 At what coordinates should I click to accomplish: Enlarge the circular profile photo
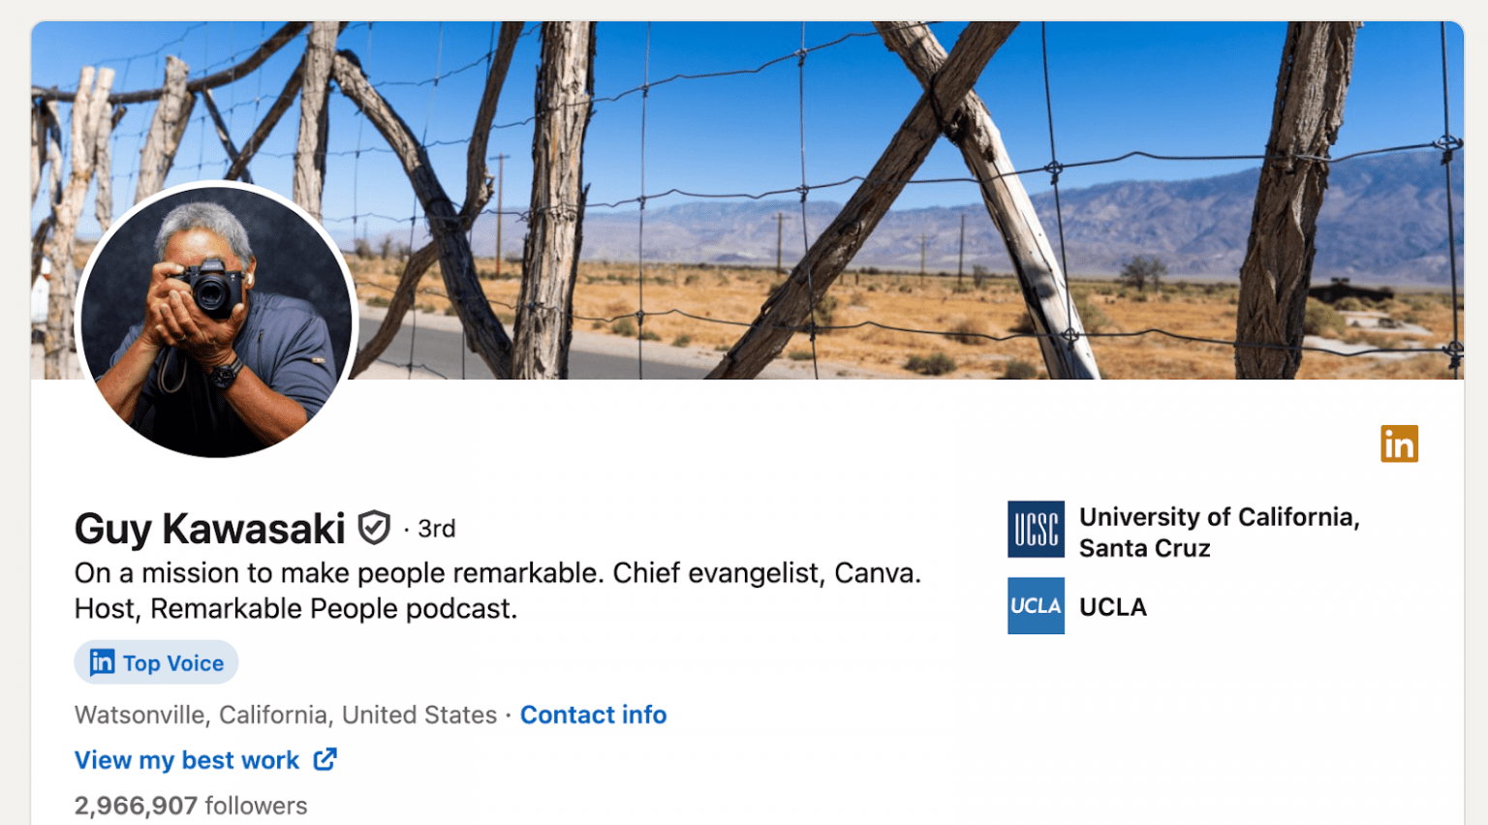[217, 320]
